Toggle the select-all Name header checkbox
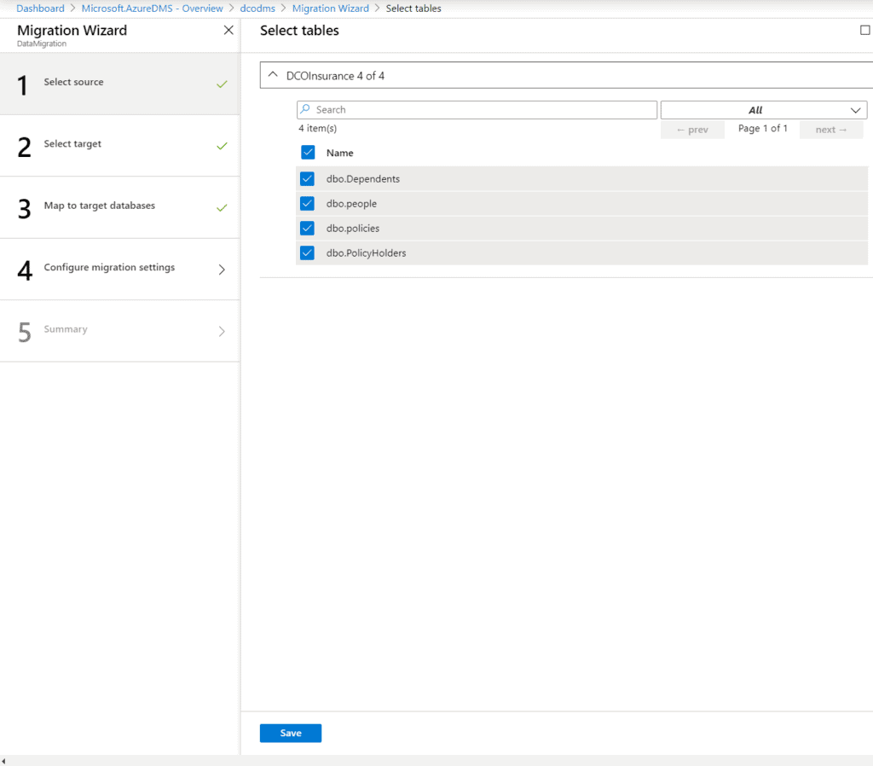873x766 pixels. tap(308, 153)
